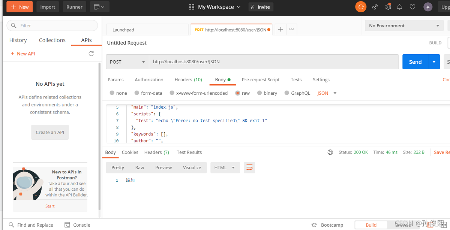Click the Runner button
The height and width of the screenshot is (230, 450).
tap(74, 7)
